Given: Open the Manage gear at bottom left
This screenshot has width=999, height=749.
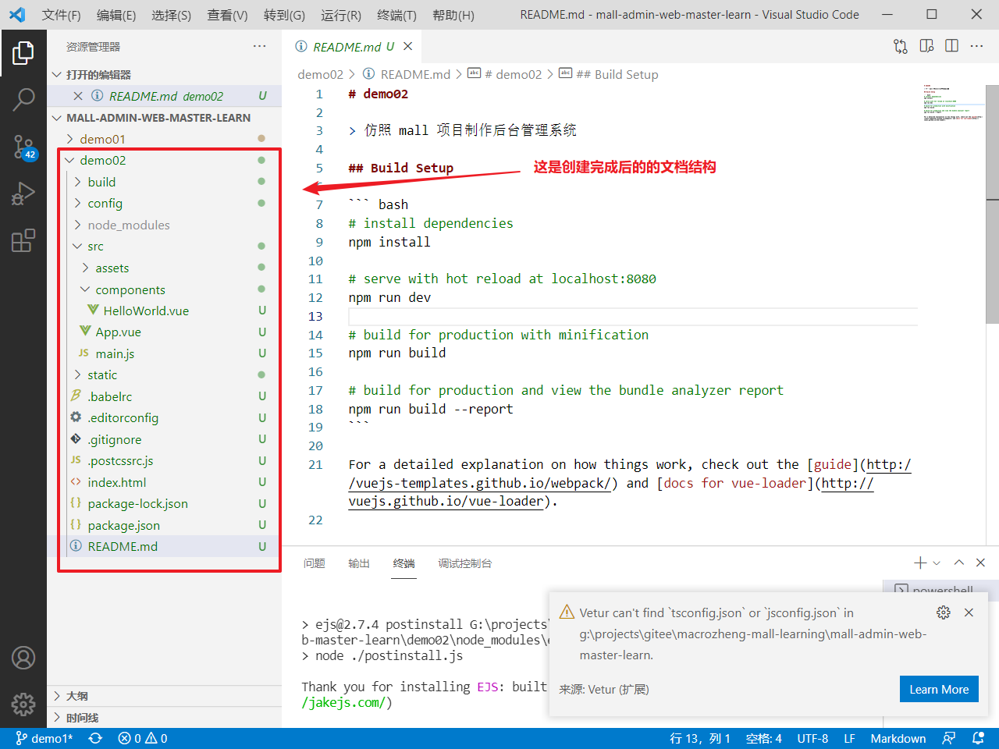Looking at the screenshot, I should [23, 704].
